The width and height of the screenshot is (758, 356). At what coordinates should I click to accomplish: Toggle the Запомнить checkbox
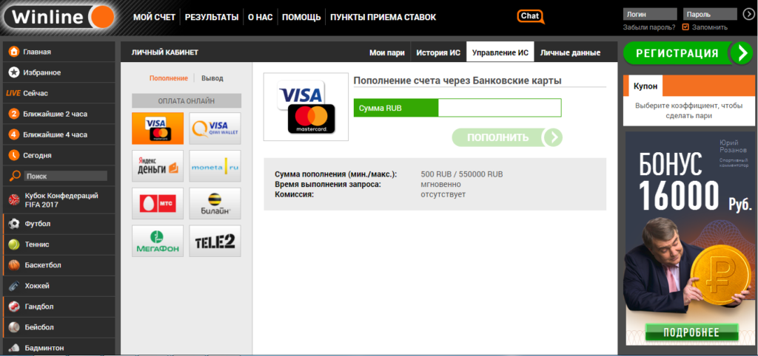[x=685, y=27]
